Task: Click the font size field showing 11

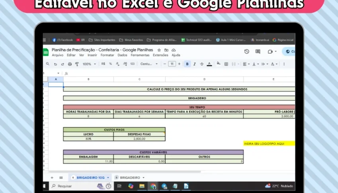Action: coord(172,64)
